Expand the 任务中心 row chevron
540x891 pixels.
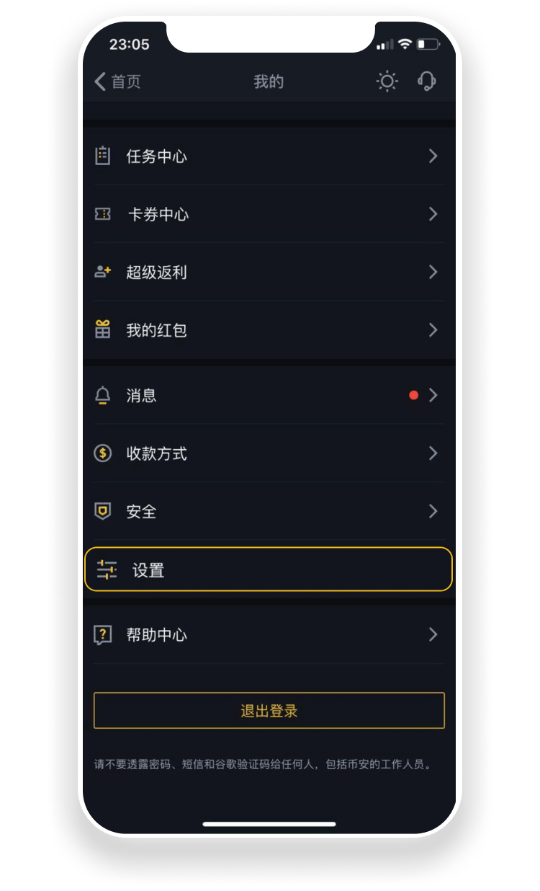(433, 156)
